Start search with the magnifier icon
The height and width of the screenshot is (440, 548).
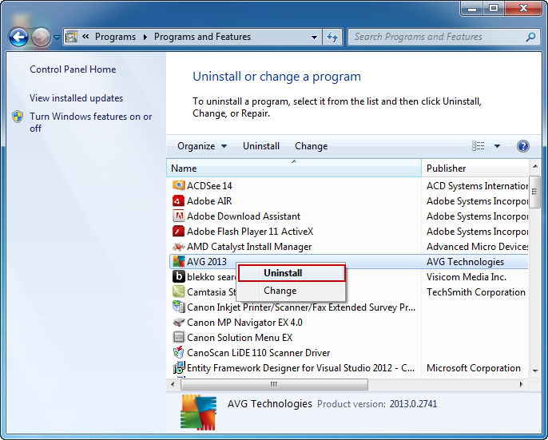point(530,37)
